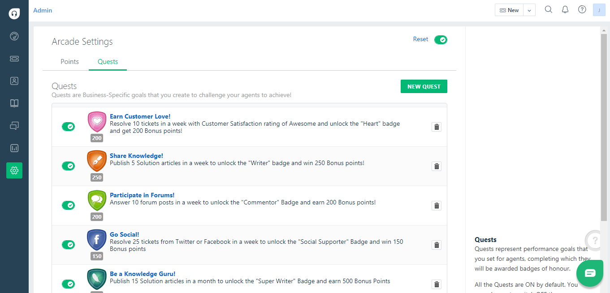Click the Reset link

click(x=420, y=39)
